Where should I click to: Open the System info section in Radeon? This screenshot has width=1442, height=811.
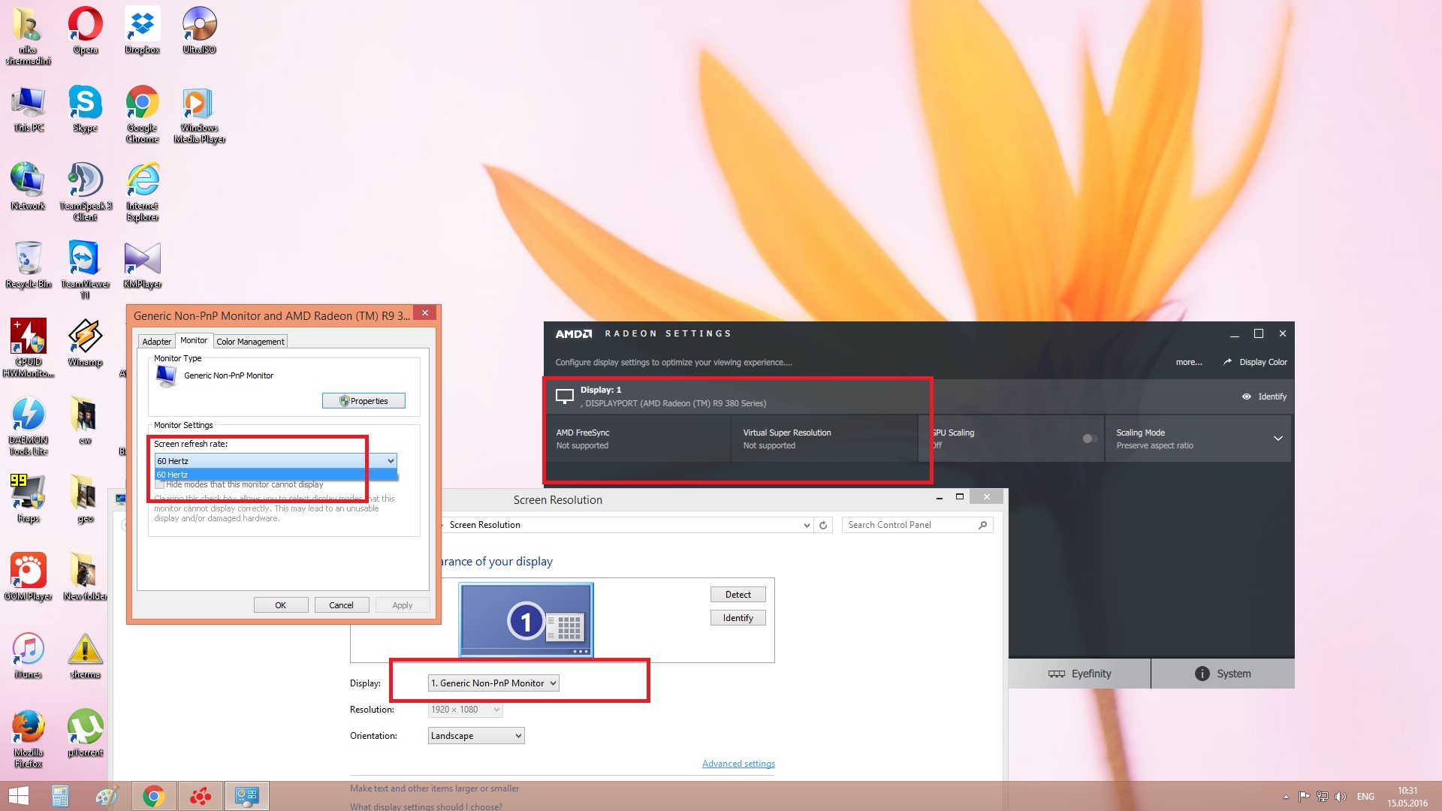1223,674
